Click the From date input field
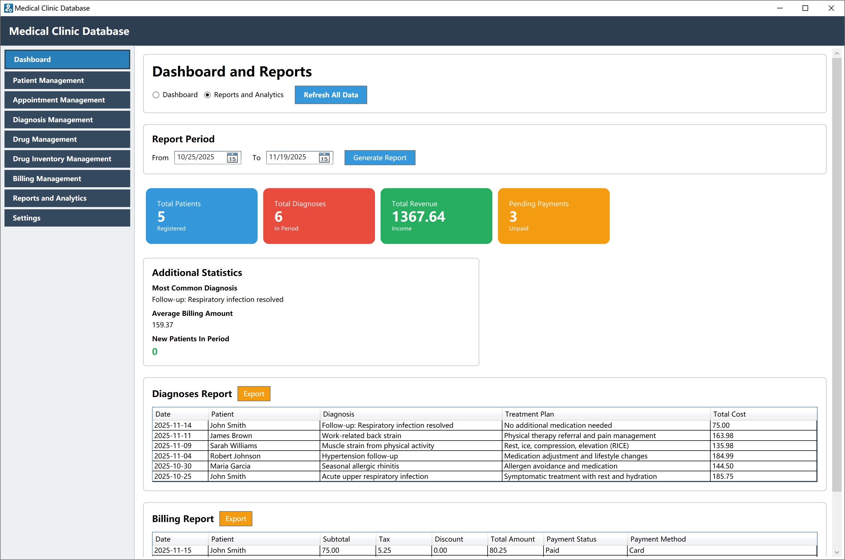Screen dimensions: 845x560 pyautogui.click(x=200, y=157)
